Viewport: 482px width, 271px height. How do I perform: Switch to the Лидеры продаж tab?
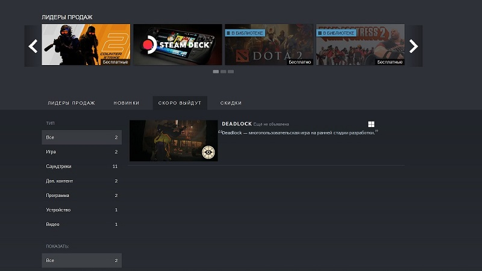tap(71, 103)
